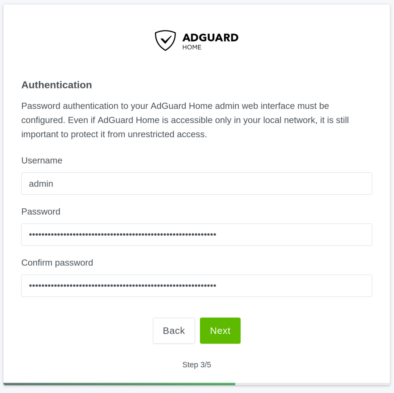Click the Step 3/5 indicator text
Viewport: 394px width, 393px height.
pyautogui.click(x=197, y=365)
